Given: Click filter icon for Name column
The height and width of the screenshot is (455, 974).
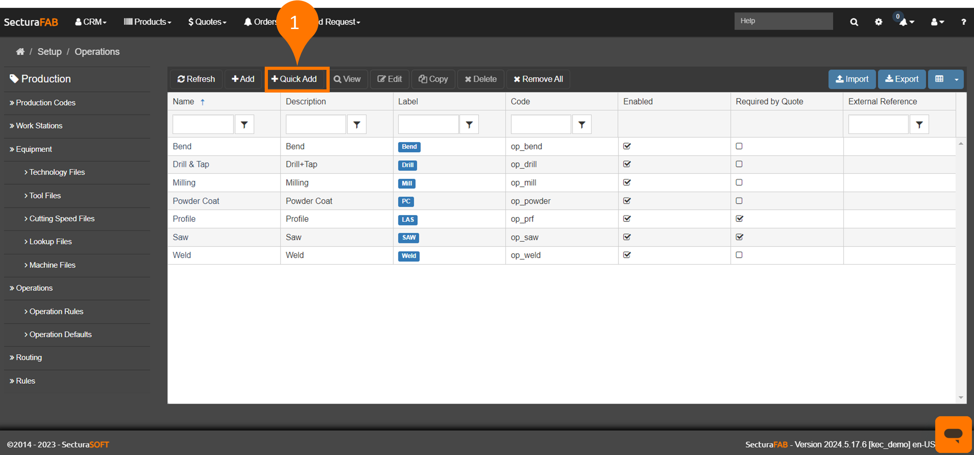Looking at the screenshot, I should (244, 125).
